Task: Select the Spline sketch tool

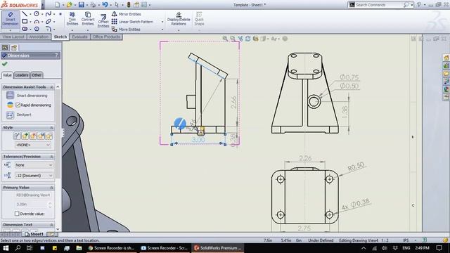Action: coord(49,14)
